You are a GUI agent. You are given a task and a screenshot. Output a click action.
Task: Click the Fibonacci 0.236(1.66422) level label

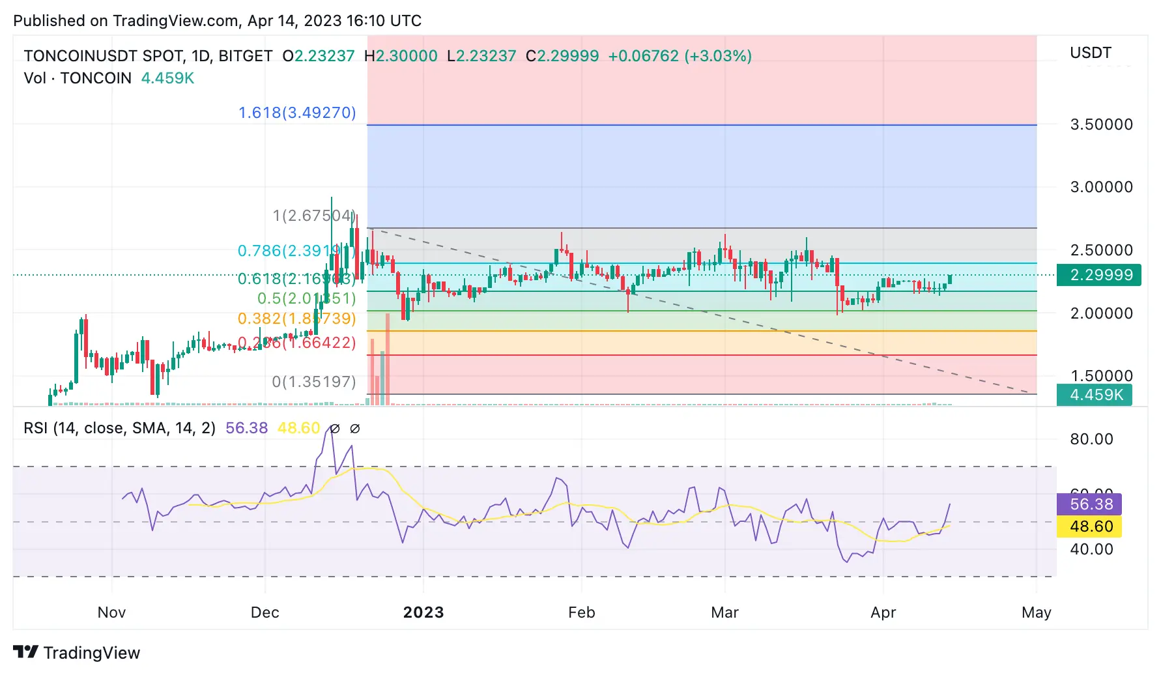pyautogui.click(x=296, y=343)
